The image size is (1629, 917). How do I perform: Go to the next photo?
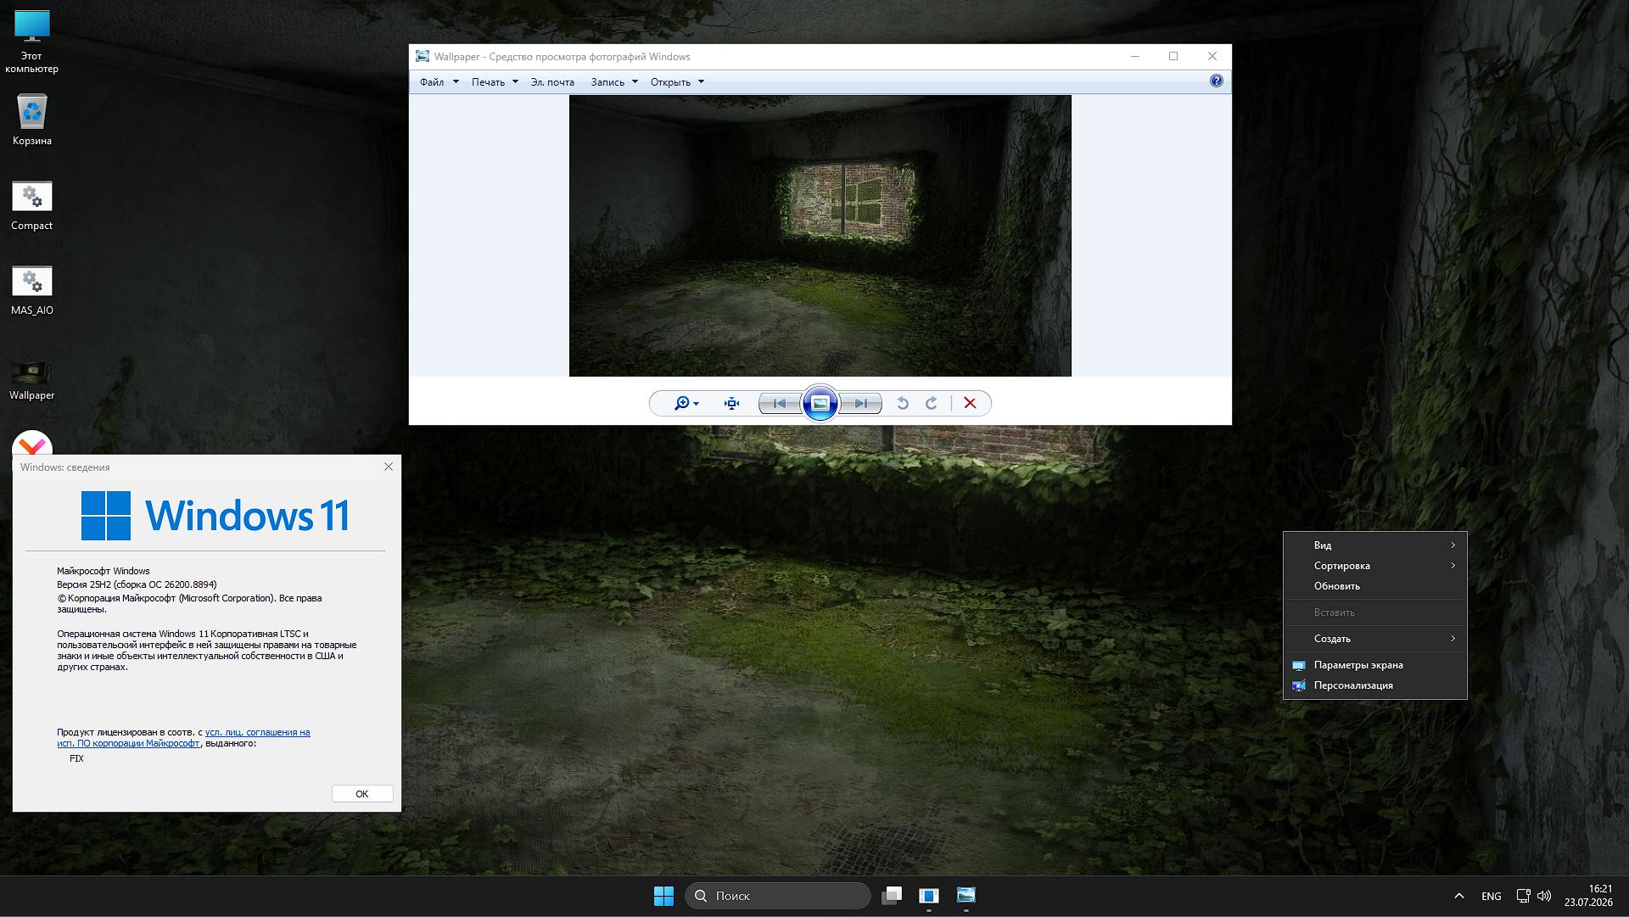pyautogui.click(x=860, y=404)
